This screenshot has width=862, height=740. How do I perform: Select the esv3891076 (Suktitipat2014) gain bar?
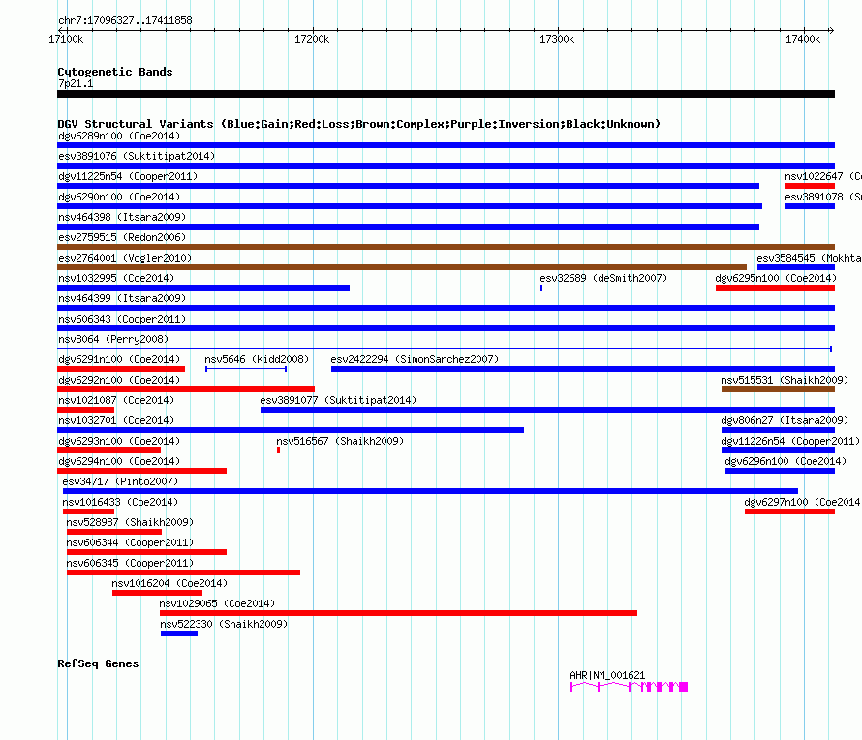[446, 166]
